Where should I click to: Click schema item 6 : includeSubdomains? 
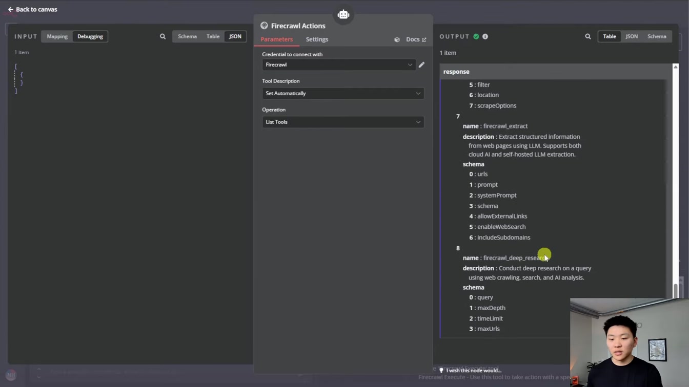[500, 238]
